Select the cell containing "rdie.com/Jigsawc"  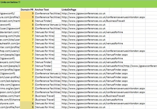click(10, 85)
